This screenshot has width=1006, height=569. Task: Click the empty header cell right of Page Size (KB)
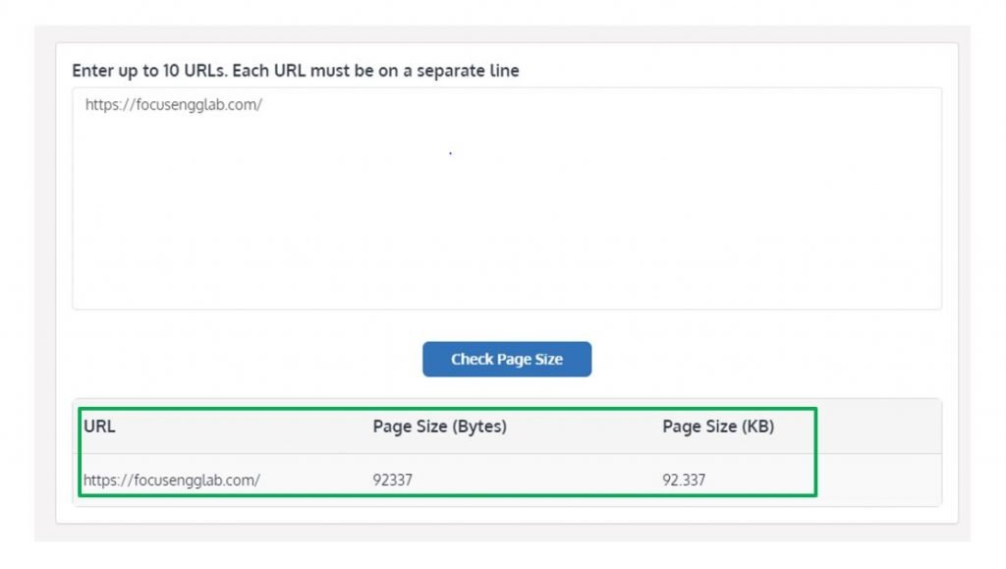(x=879, y=427)
